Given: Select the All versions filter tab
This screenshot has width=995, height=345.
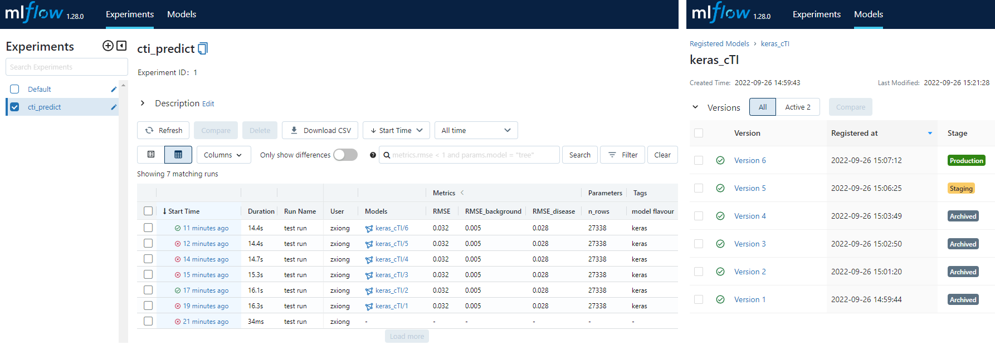Looking at the screenshot, I should point(763,107).
